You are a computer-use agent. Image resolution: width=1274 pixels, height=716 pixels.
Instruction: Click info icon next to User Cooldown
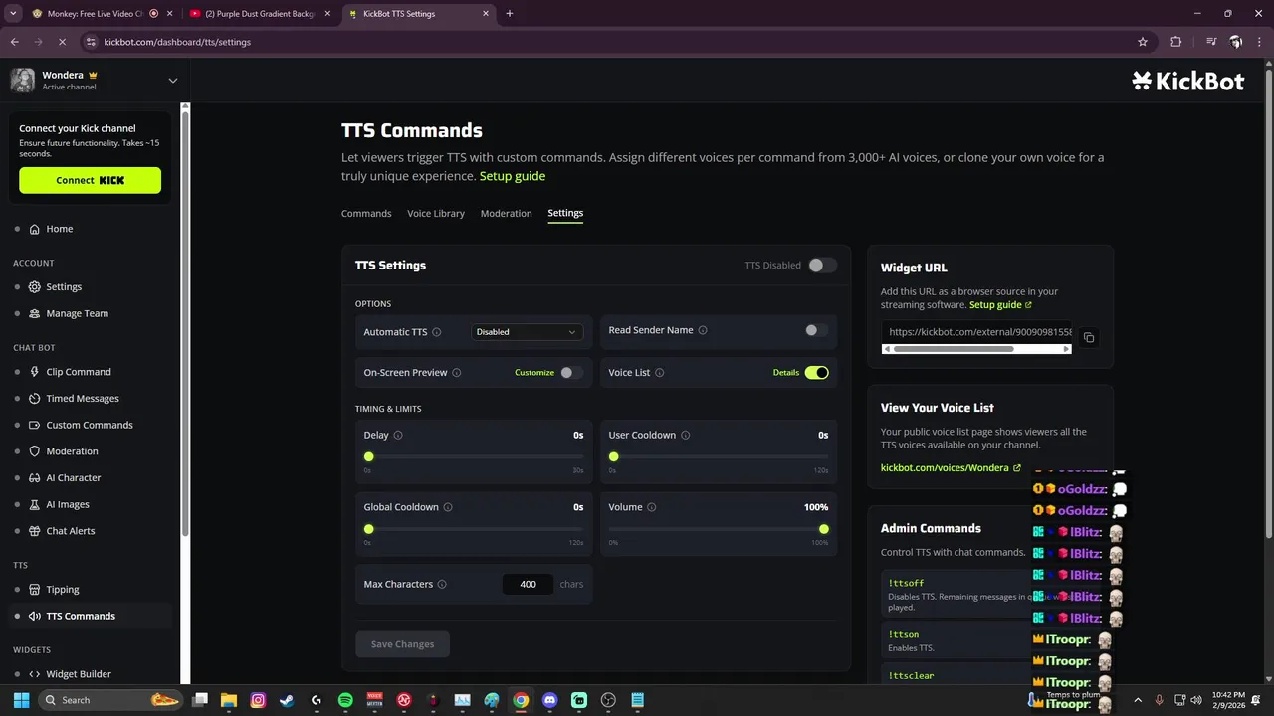coord(686,435)
